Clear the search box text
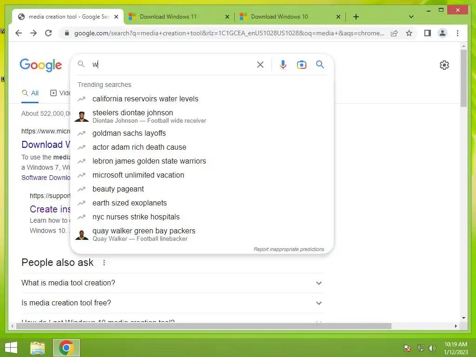Viewport: 476px width, 357px height. coord(260,65)
